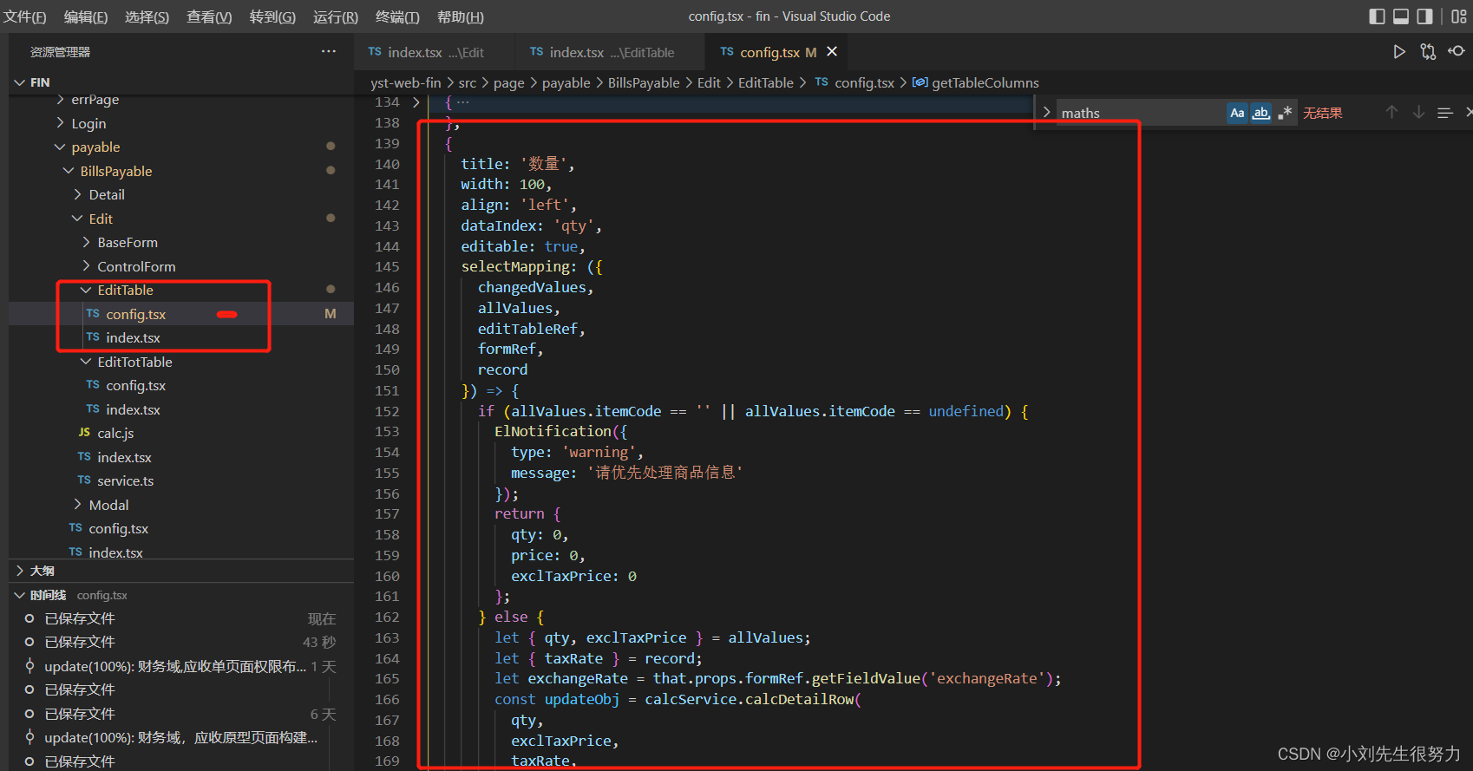The height and width of the screenshot is (771, 1473).
Task: Select timeline commit 财务域,应收单页面权限
Action: (x=180, y=666)
